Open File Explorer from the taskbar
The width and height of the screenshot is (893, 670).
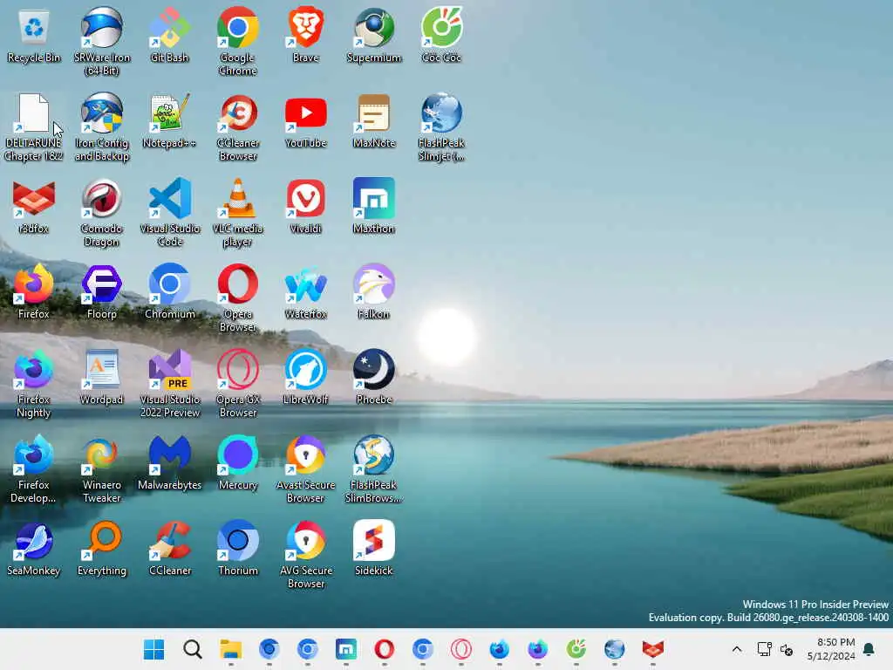230,649
